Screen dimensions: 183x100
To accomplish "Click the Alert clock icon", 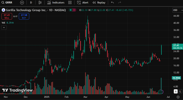I will 79,3.
